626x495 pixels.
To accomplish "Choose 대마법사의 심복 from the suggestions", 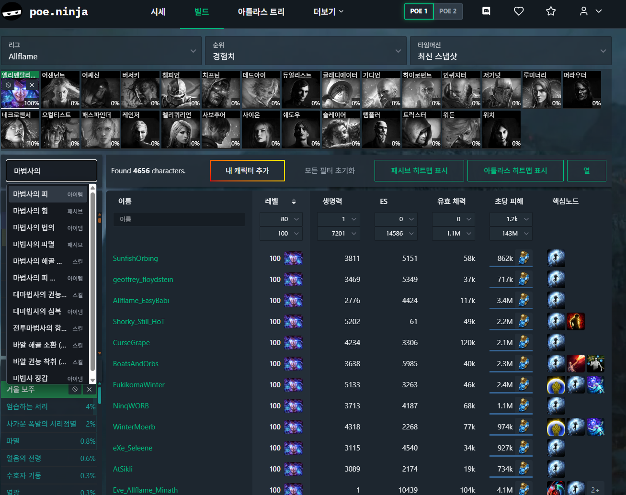I will [x=48, y=312].
